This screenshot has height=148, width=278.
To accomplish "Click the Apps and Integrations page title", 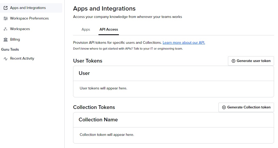I will pyautogui.click(x=104, y=9).
